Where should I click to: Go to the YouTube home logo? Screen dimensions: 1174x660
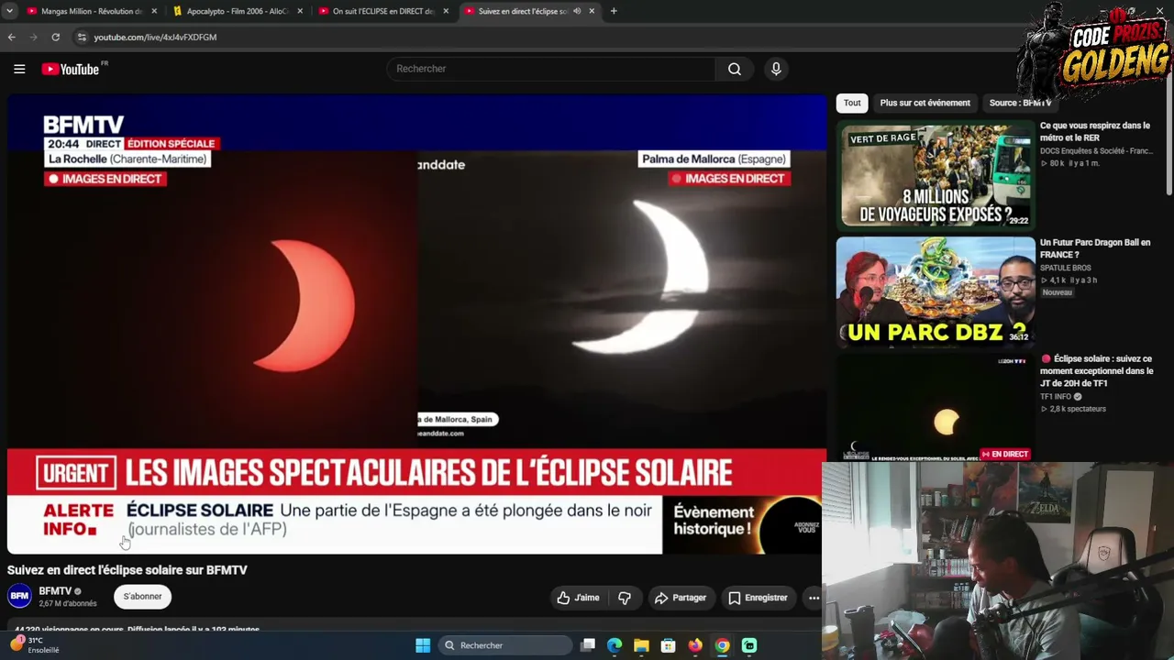(x=71, y=69)
